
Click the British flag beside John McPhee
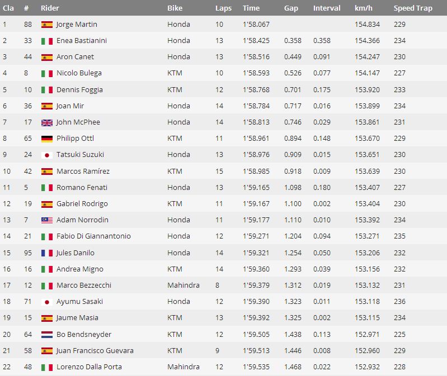(x=47, y=123)
